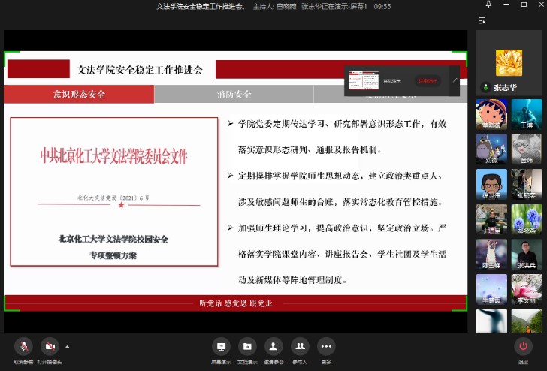Open the 参与人 participants list
This screenshot has height=371, width=547.
click(300, 347)
